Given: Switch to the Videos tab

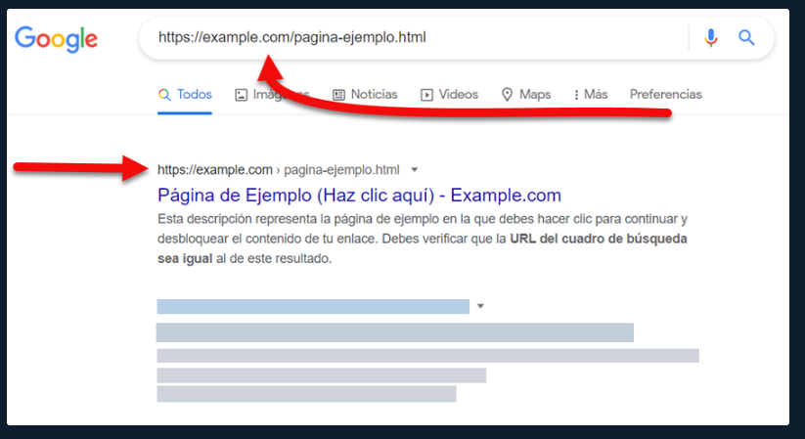Looking at the screenshot, I should [x=449, y=95].
